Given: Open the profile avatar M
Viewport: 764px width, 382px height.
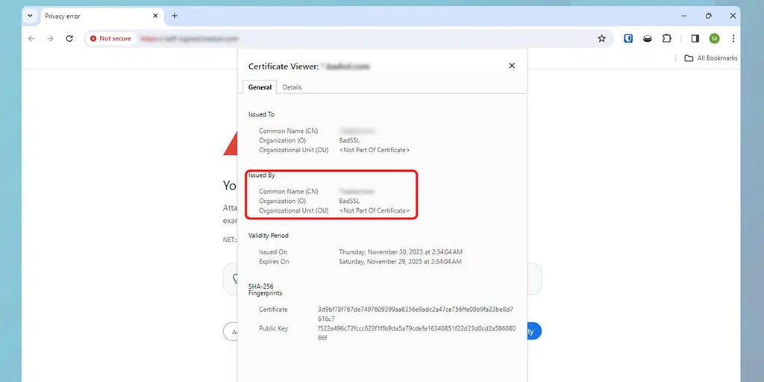Looking at the screenshot, I should point(714,39).
